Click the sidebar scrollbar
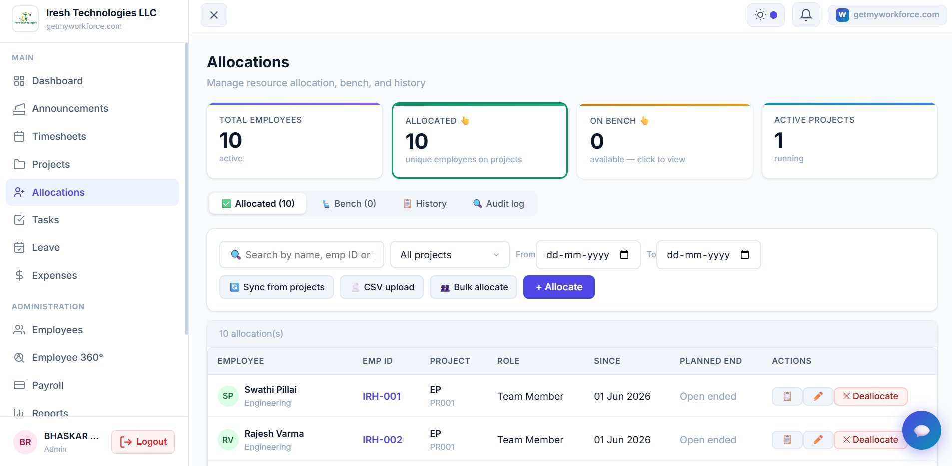This screenshot has width=952, height=466. (x=186, y=189)
